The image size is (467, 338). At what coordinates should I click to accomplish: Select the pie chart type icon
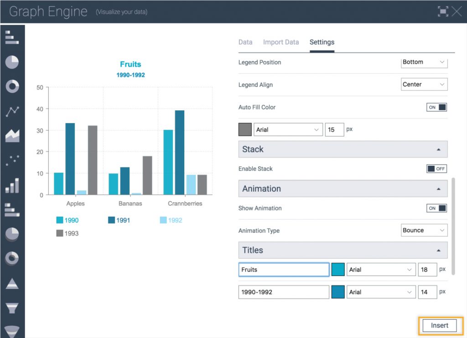[12, 62]
